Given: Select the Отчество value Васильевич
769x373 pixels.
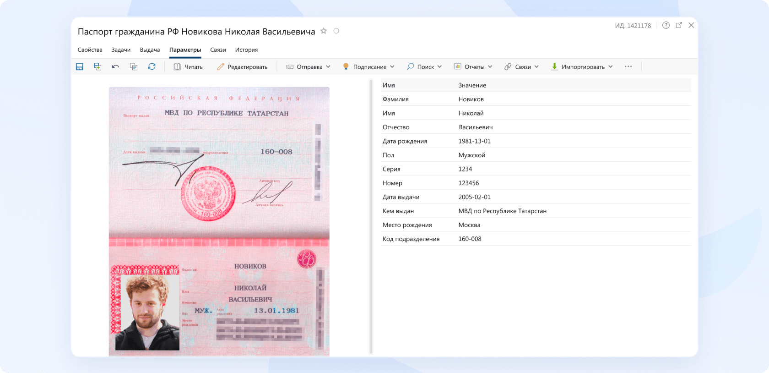Looking at the screenshot, I should coord(476,127).
